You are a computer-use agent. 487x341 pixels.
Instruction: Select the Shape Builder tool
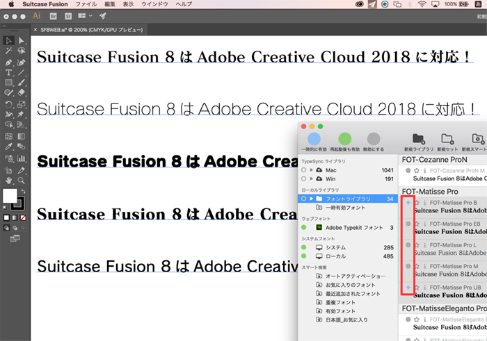click(8, 124)
